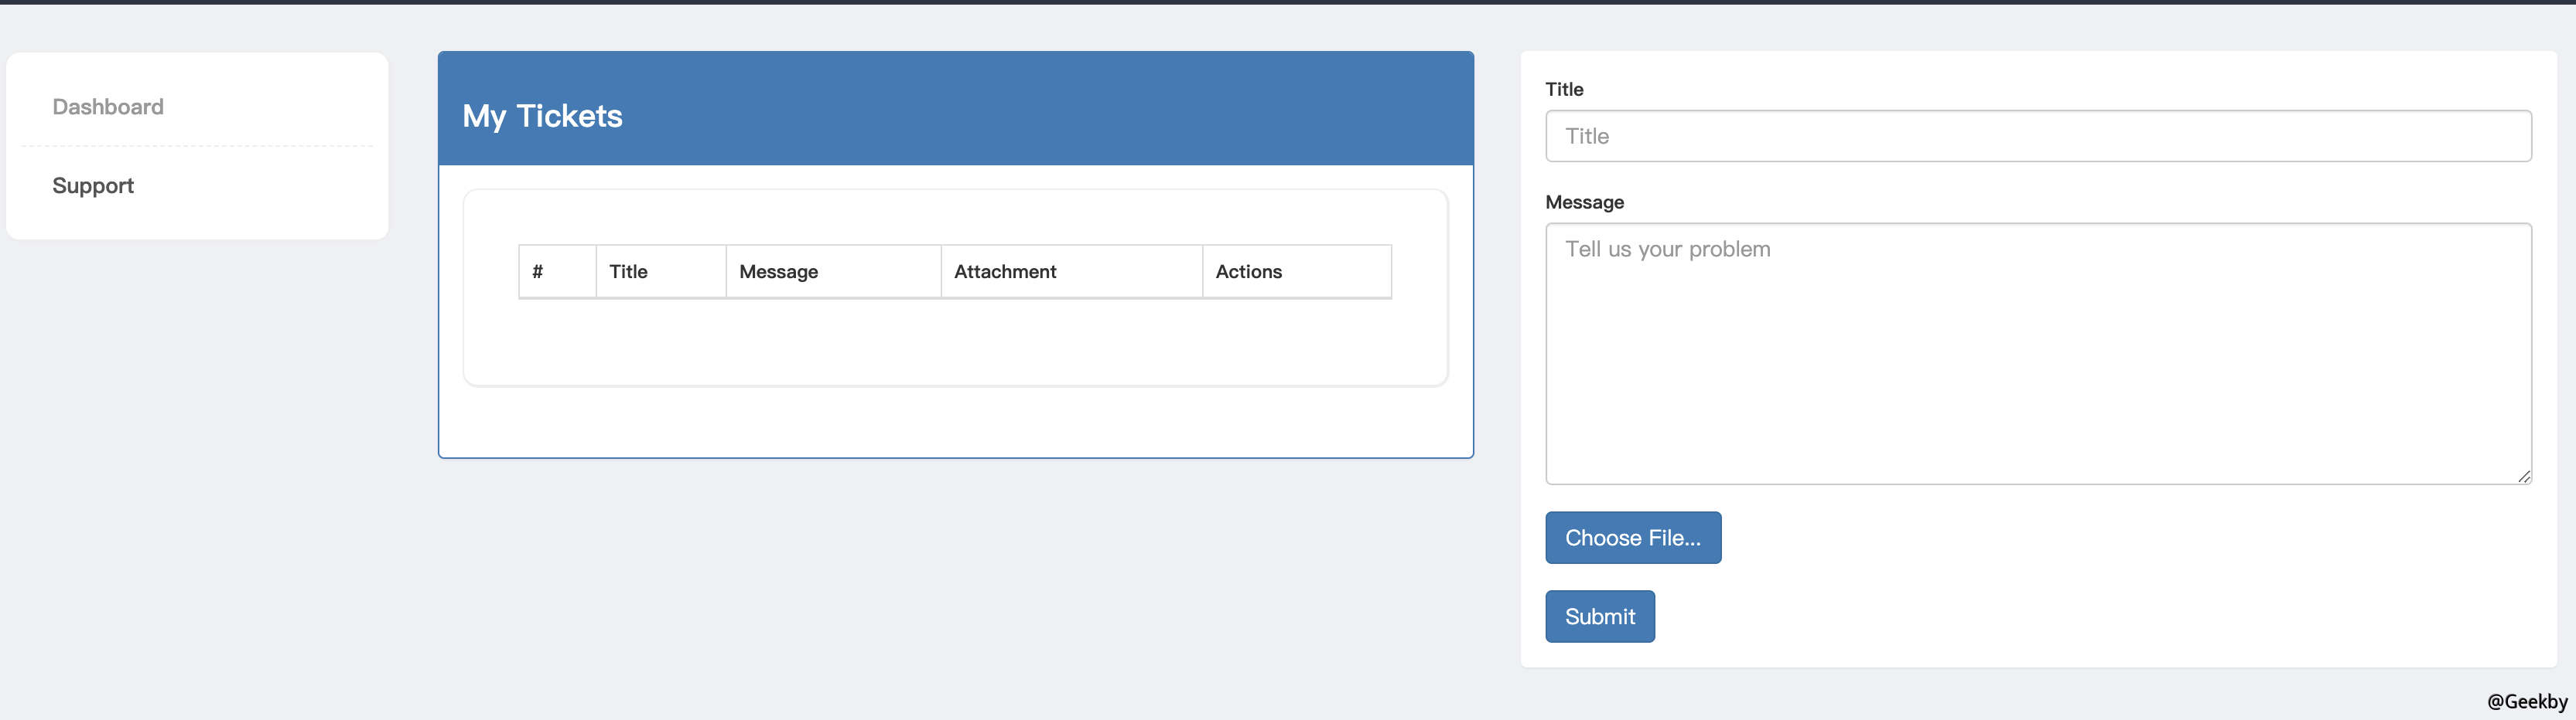Click the Attachment column header

(x=1005, y=272)
